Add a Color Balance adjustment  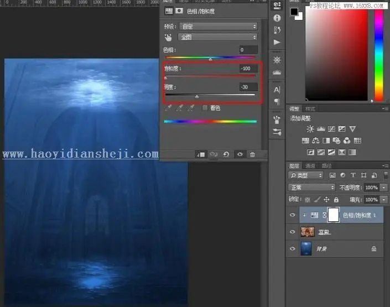click(x=316, y=141)
